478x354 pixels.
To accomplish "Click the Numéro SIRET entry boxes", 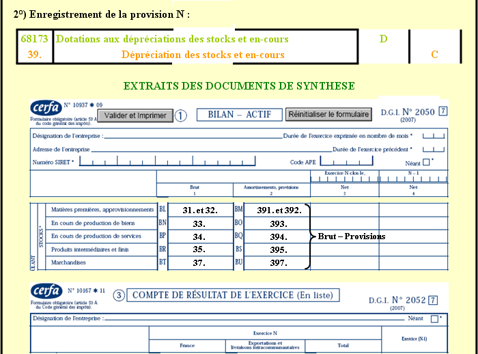I will tap(167, 161).
